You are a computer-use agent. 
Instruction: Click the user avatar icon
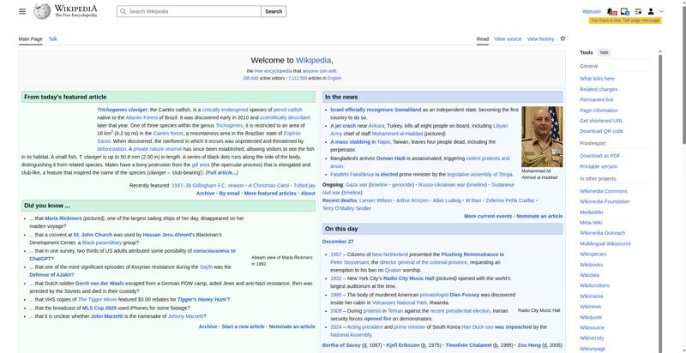pyautogui.click(x=651, y=11)
